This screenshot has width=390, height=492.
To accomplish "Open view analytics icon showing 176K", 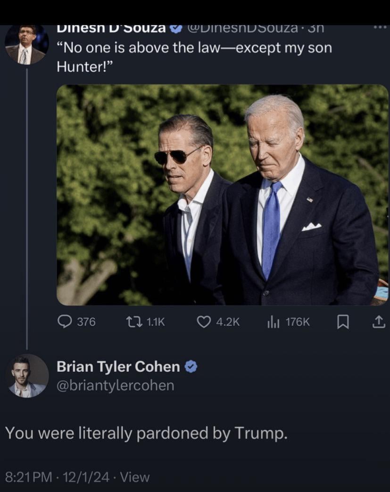I will 274,322.
